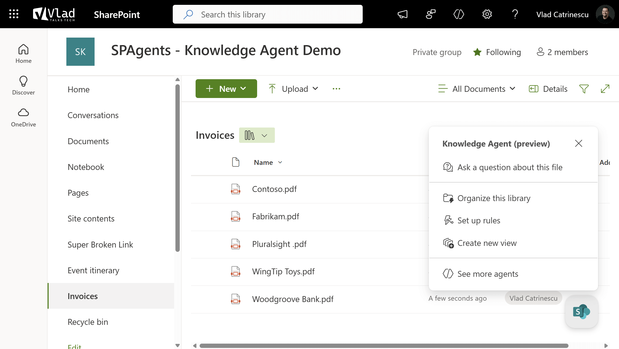This screenshot has height=349, width=619.
Task: Expand content with the diagonal arrows icon
Action: pos(605,89)
